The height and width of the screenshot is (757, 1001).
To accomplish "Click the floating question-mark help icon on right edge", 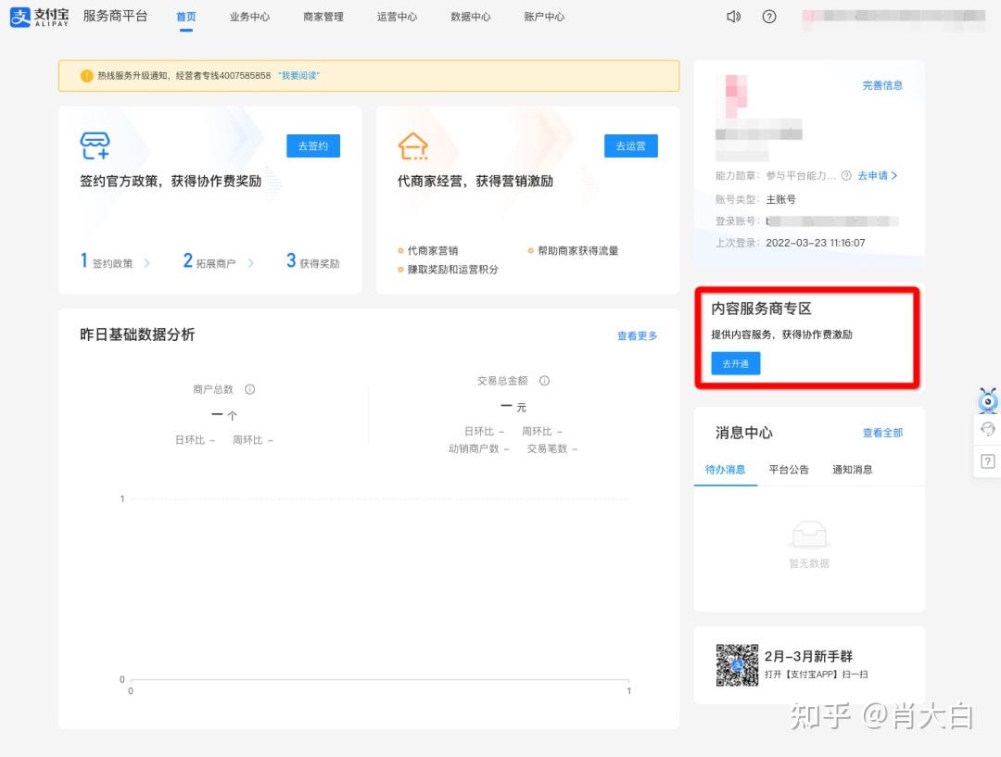I will [x=988, y=461].
